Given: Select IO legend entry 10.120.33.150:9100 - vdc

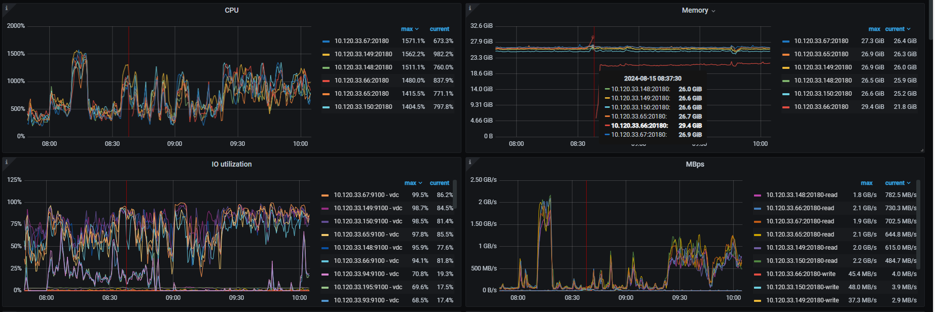Looking at the screenshot, I should pos(368,221).
